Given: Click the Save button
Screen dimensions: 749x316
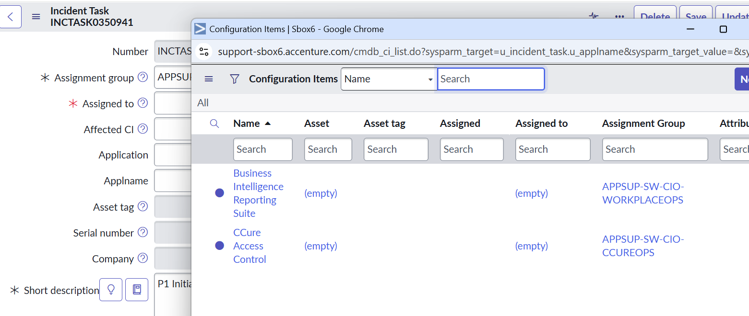Looking at the screenshot, I should (695, 17).
